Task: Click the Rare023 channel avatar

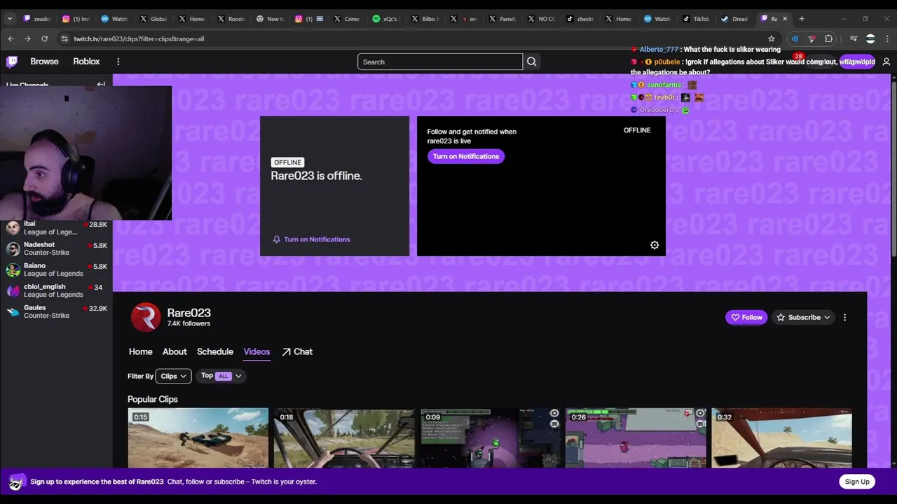Action: pyautogui.click(x=146, y=318)
